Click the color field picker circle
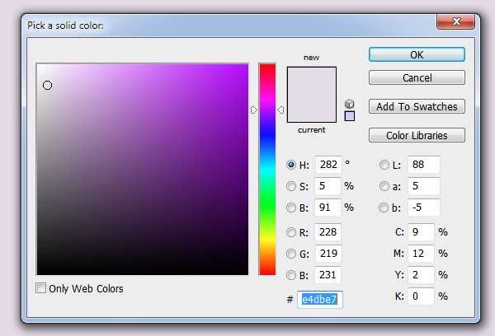 pyautogui.click(x=47, y=85)
